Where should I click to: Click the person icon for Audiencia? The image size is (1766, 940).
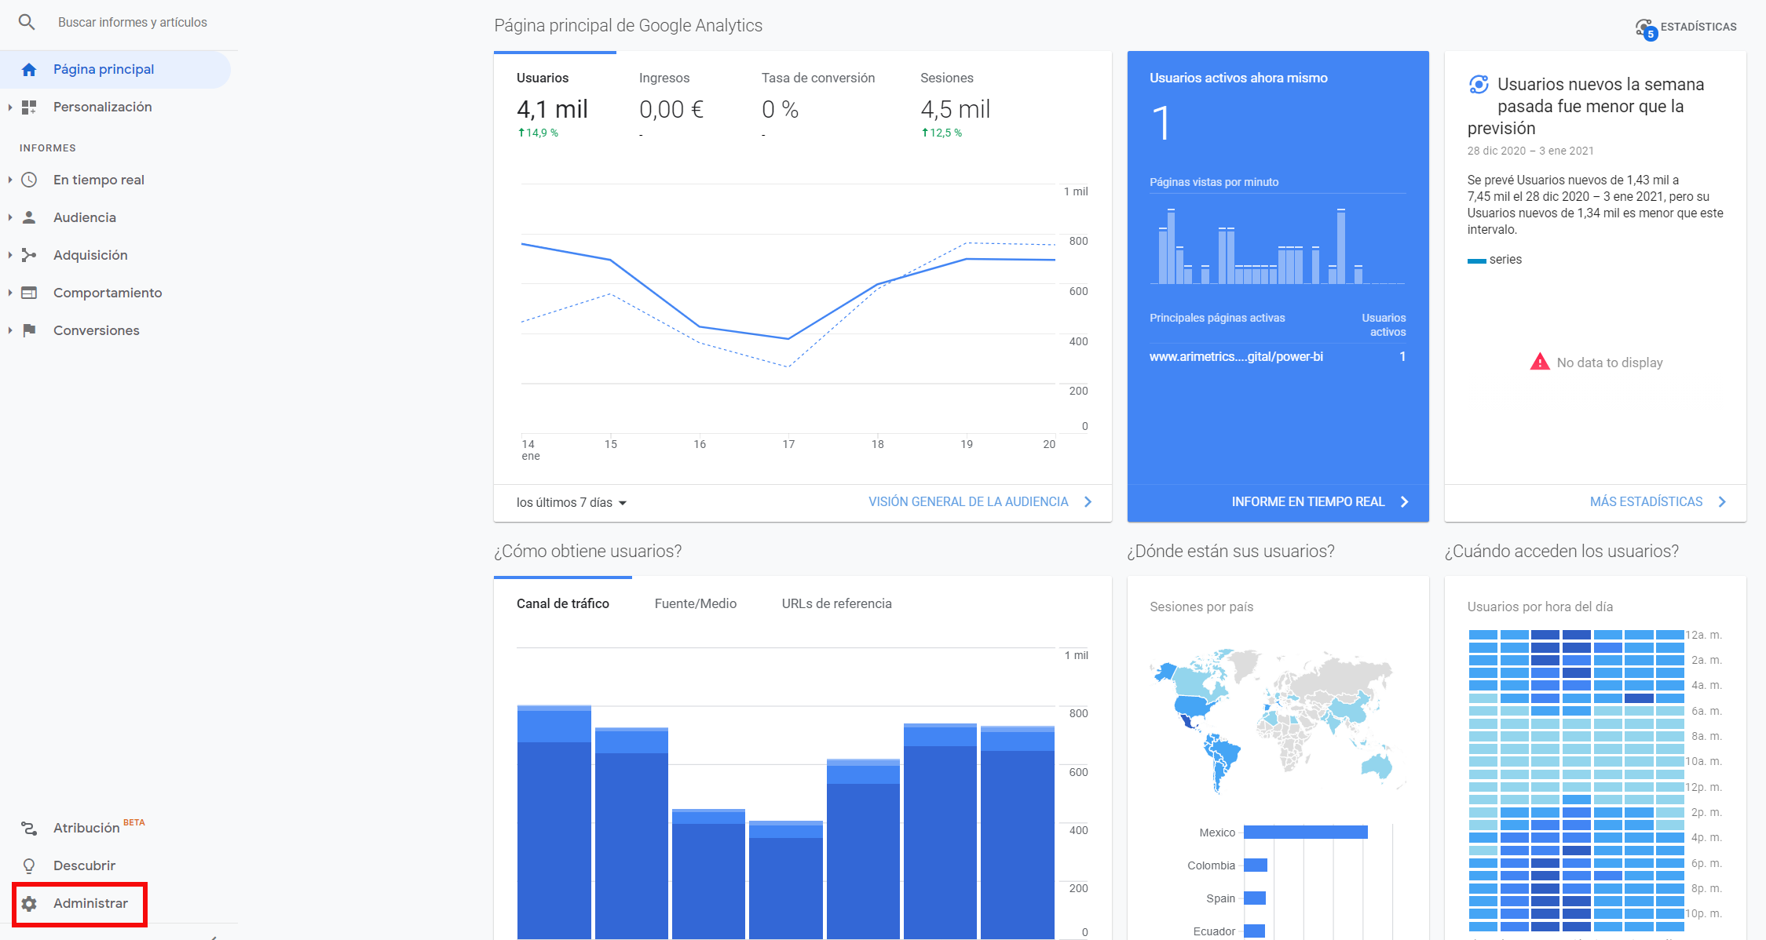click(29, 217)
